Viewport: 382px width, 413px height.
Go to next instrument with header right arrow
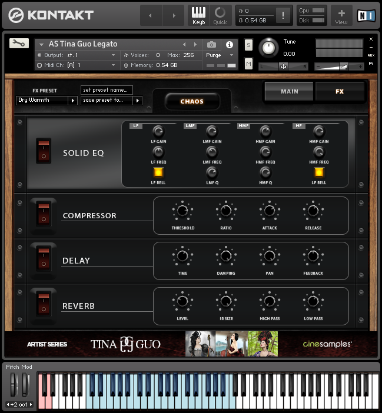click(174, 15)
